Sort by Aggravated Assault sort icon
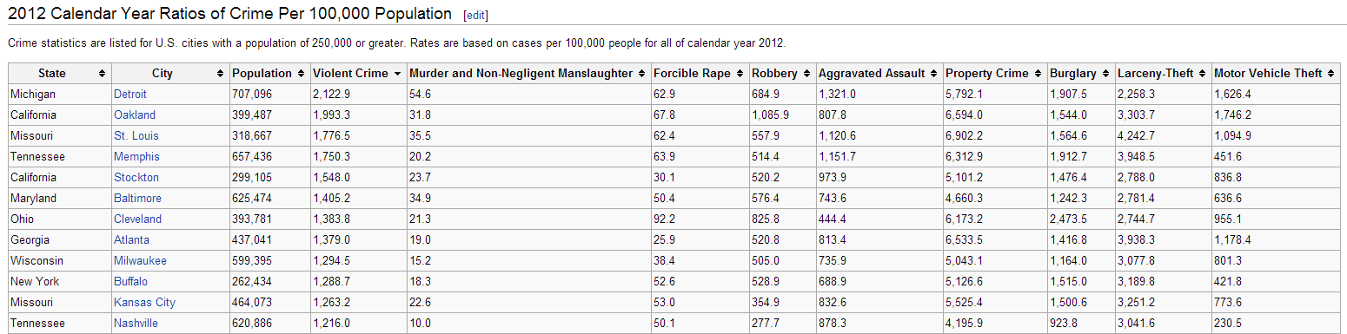The height and width of the screenshot is (334, 1347). 933,74
